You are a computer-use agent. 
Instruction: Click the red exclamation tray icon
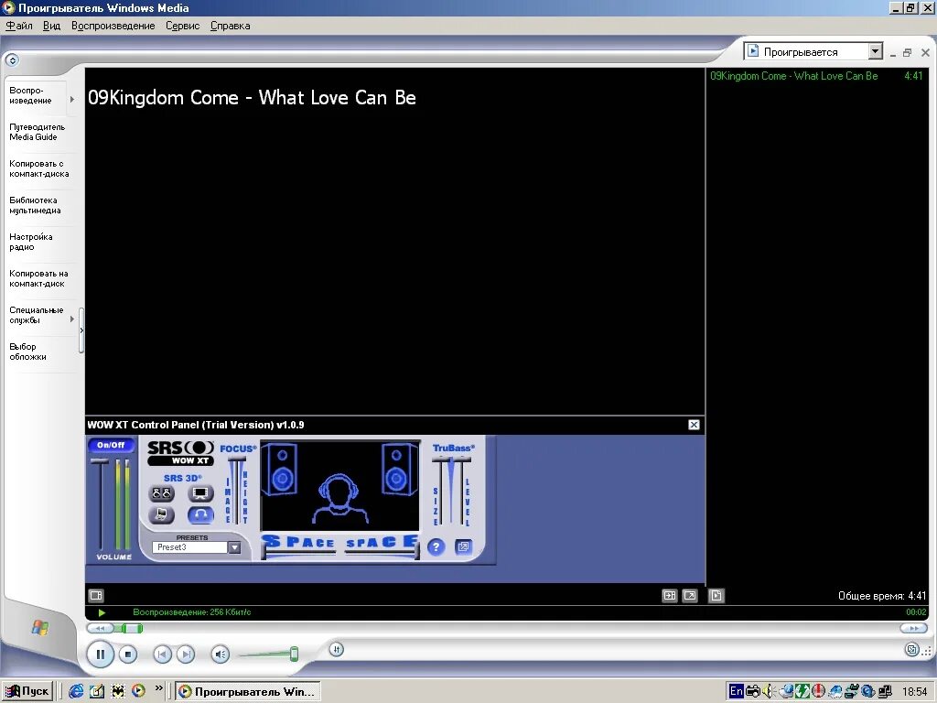pyautogui.click(x=818, y=692)
